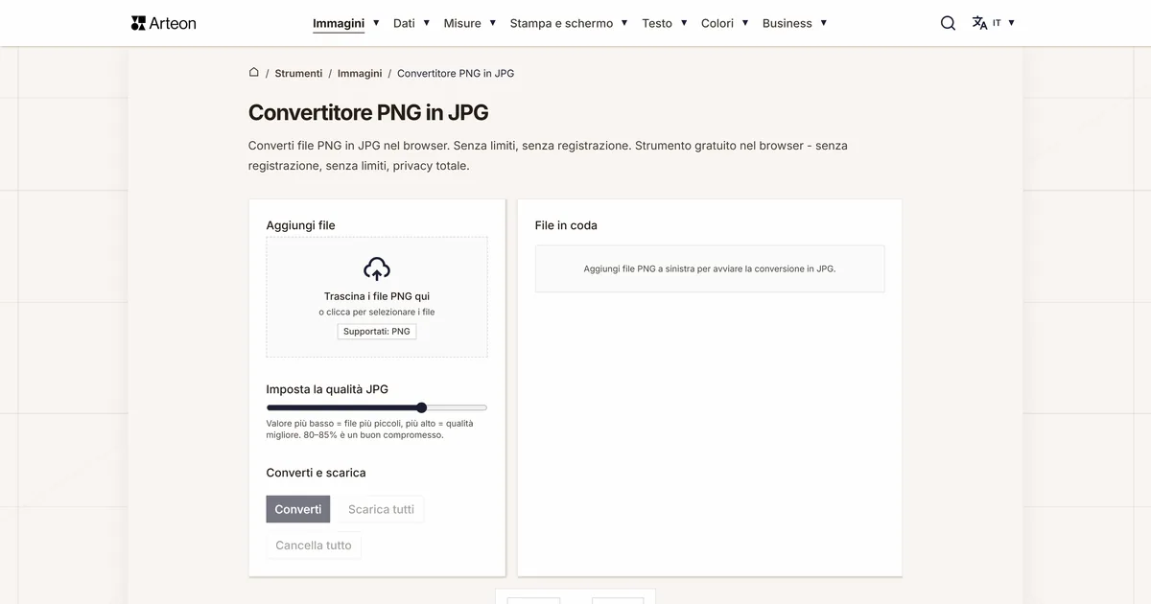Expand the Colori menu arrow
The width and height of the screenshot is (1151, 604).
pos(745,22)
